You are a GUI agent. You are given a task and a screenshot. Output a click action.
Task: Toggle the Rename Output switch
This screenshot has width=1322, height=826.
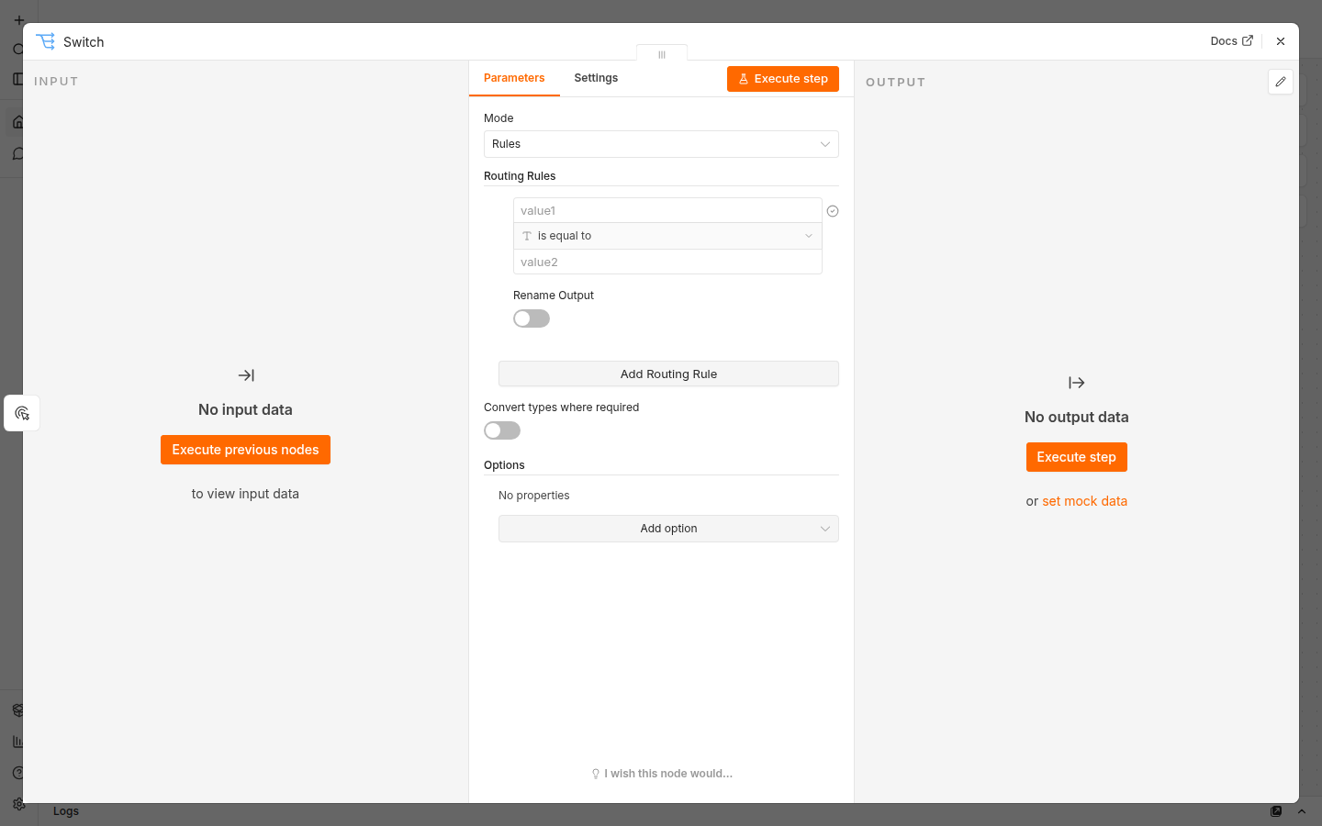coord(532,318)
